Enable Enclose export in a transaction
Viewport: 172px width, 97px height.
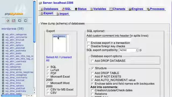[x=88, y=43]
